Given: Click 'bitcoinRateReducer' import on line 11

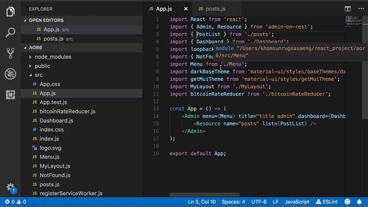Looking at the screenshot, I should tap(217, 94).
